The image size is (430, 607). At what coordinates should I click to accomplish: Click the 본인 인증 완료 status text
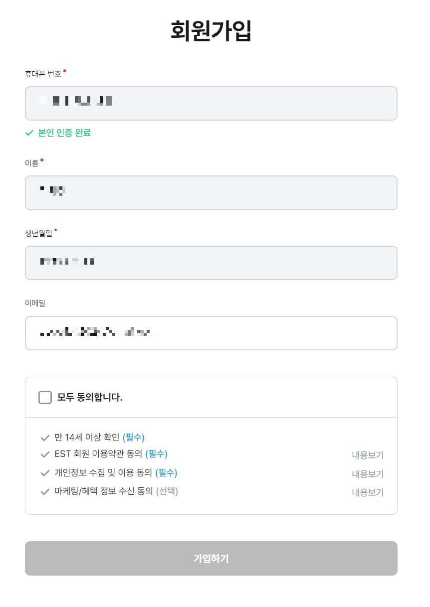pos(64,133)
